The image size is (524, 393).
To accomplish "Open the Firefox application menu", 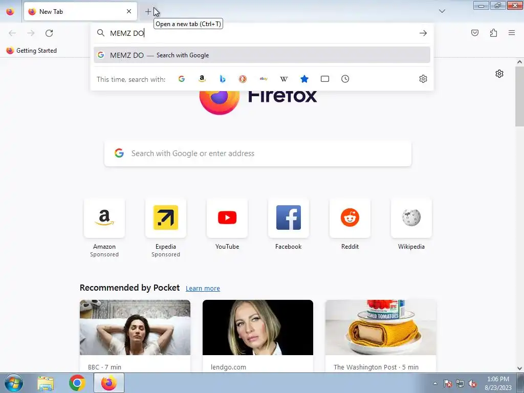I will (512, 33).
